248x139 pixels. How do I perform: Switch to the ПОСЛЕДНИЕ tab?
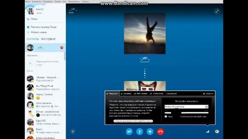tap(48, 39)
